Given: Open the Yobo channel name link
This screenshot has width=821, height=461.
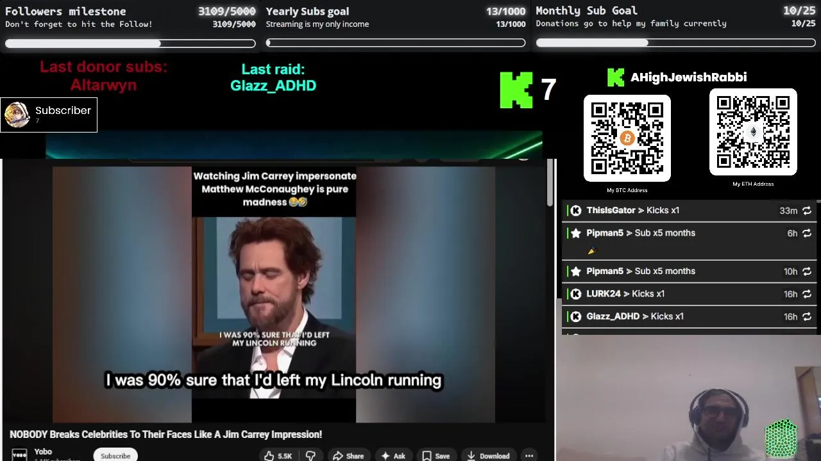Looking at the screenshot, I should point(43,452).
